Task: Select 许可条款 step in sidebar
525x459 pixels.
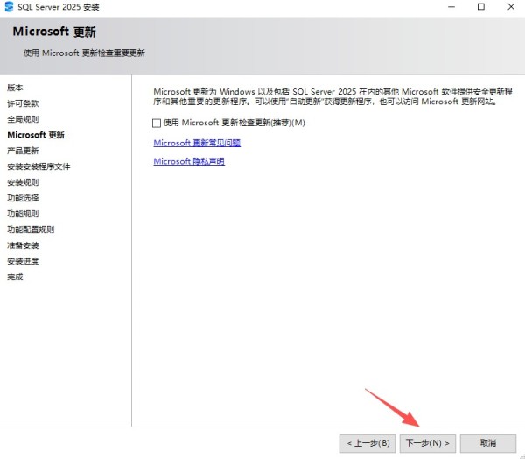Action: pos(23,103)
